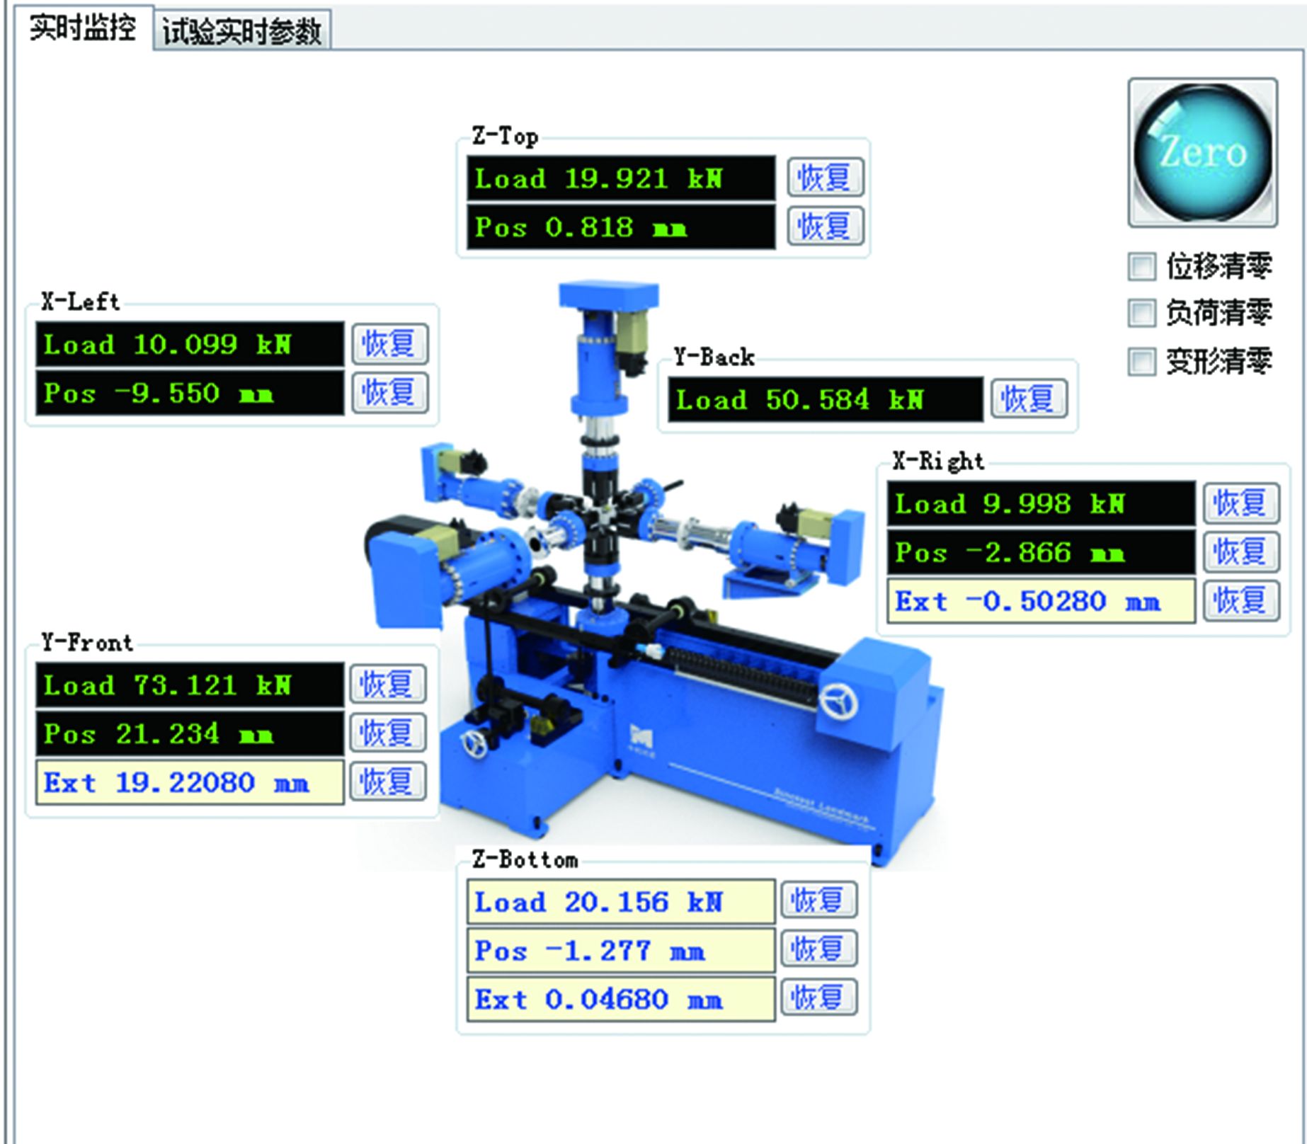
Task: Enable the 位移清零 checkbox
Action: point(1141,267)
